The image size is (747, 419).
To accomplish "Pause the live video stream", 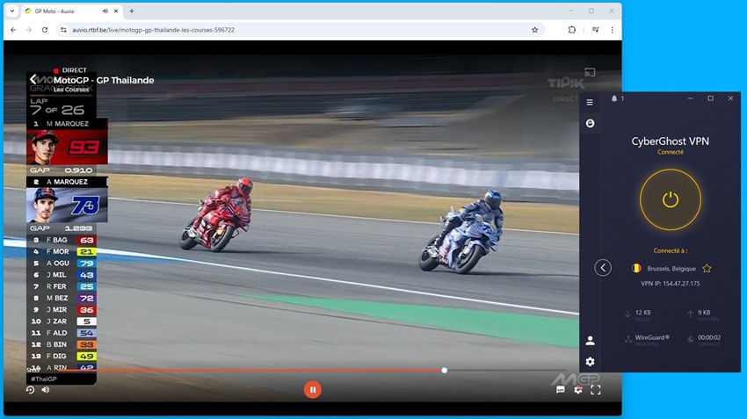I will coord(313,389).
